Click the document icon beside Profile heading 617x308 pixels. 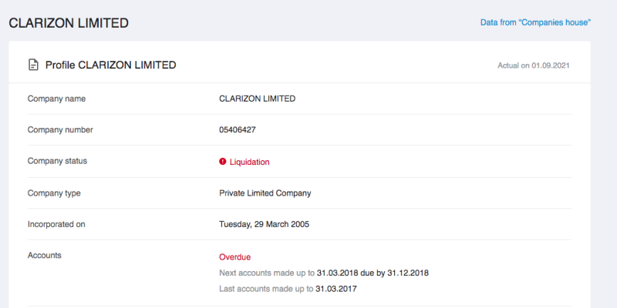pyautogui.click(x=33, y=65)
